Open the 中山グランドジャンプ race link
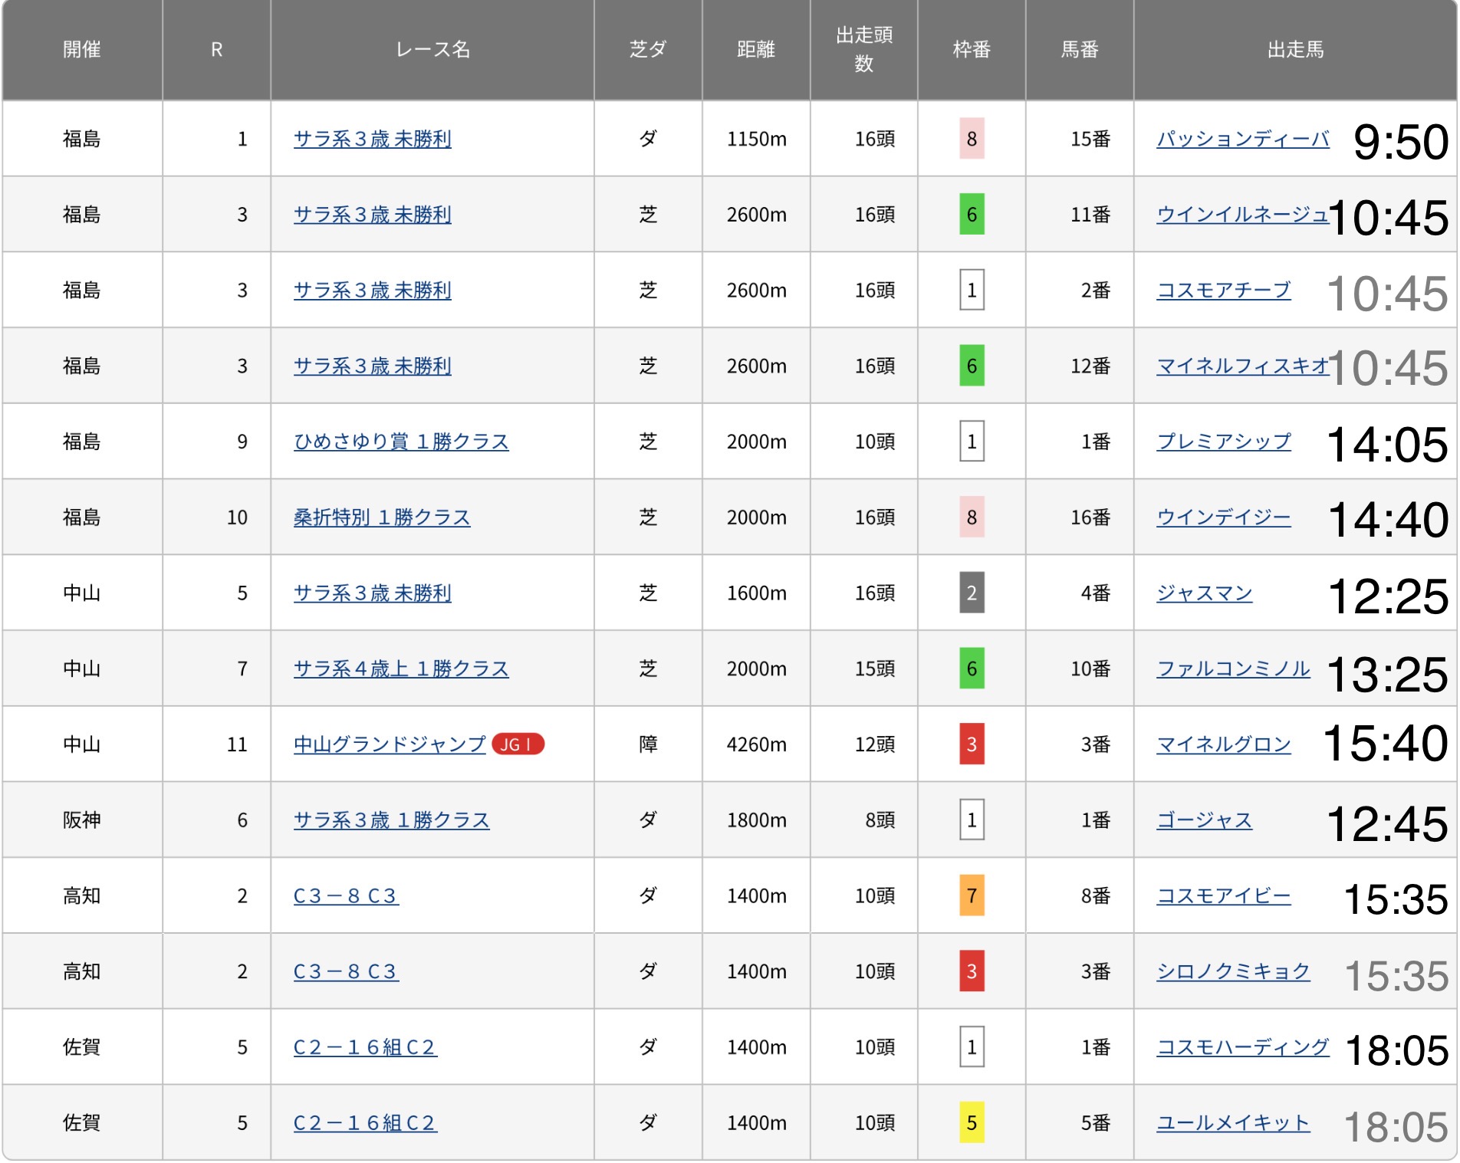1460x1163 pixels. pos(390,744)
